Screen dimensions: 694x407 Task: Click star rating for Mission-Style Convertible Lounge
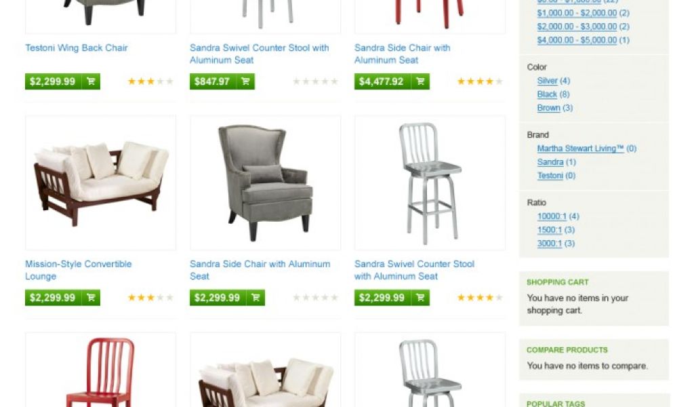[x=150, y=298]
